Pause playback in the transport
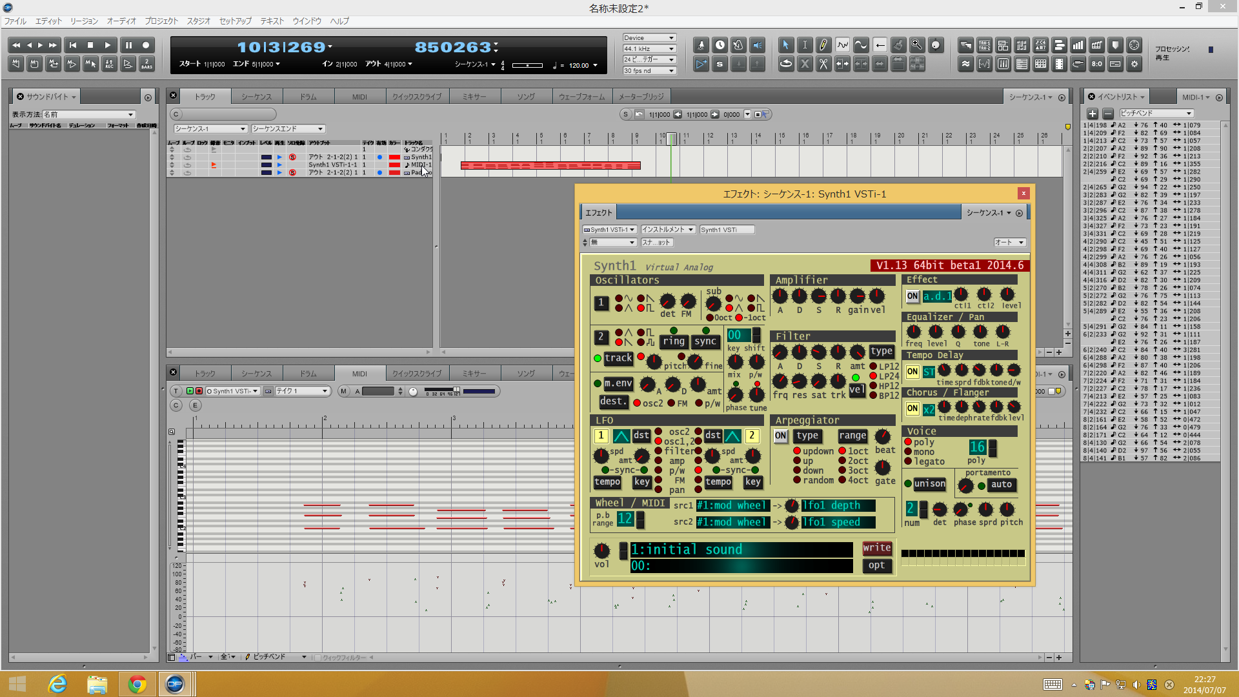The width and height of the screenshot is (1239, 697). click(128, 45)
